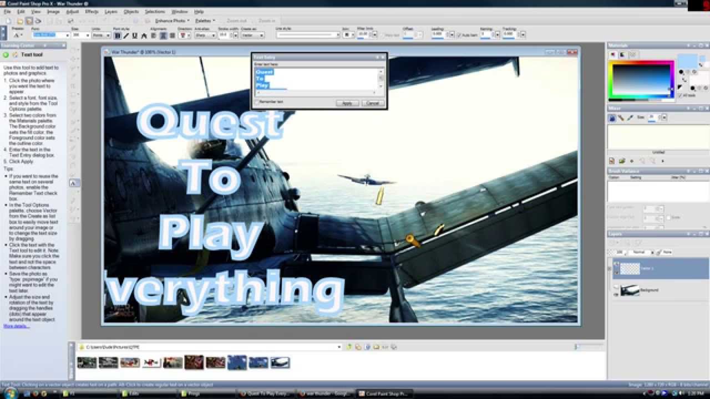
Task: Select the Swatches tab in Materials palette
Action: 632,55
